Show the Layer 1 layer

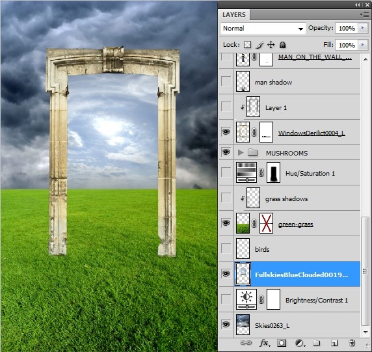point(226,107)
